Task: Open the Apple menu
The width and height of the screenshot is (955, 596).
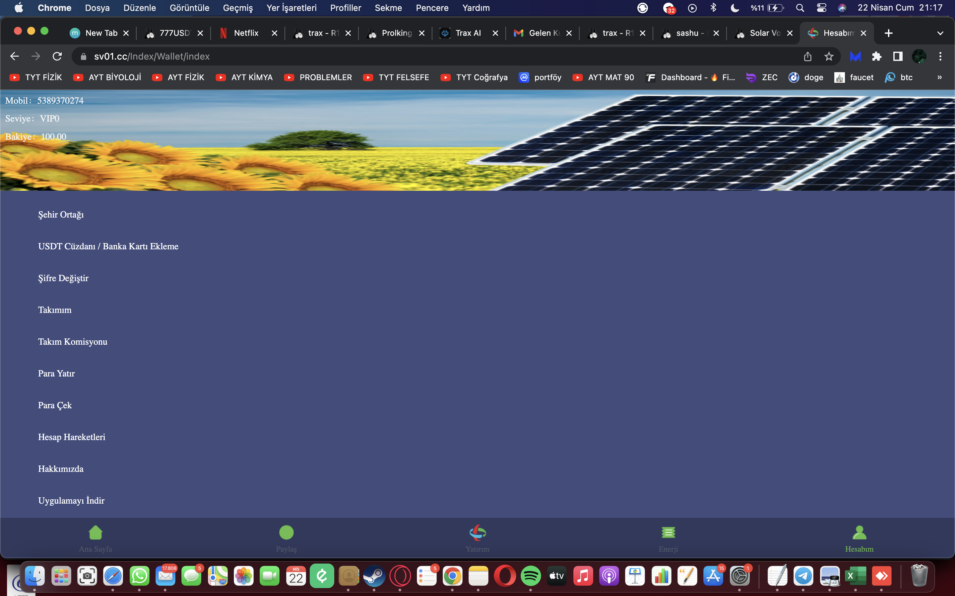Action: [x=19, y=8]
